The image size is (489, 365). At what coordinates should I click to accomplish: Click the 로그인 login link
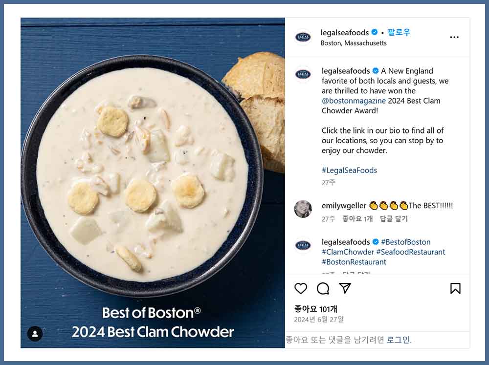pyautogui.click(x=398, y=340)
